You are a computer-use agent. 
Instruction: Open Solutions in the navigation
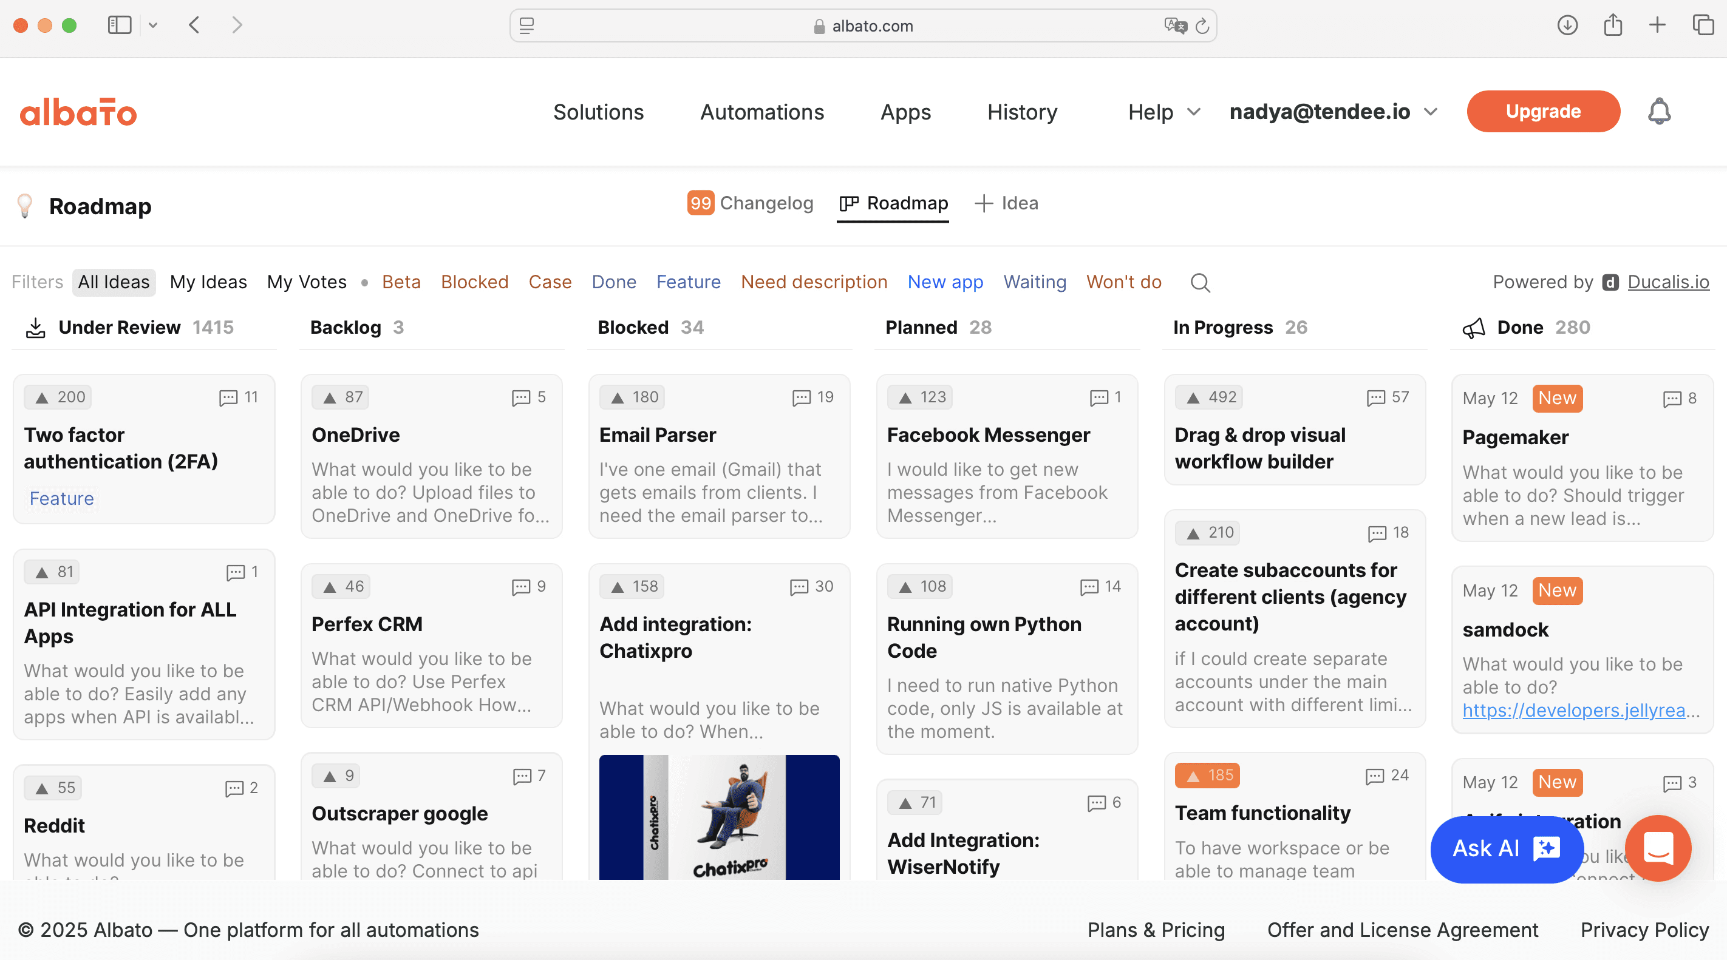pyautogui.click(x=598, y=112)
